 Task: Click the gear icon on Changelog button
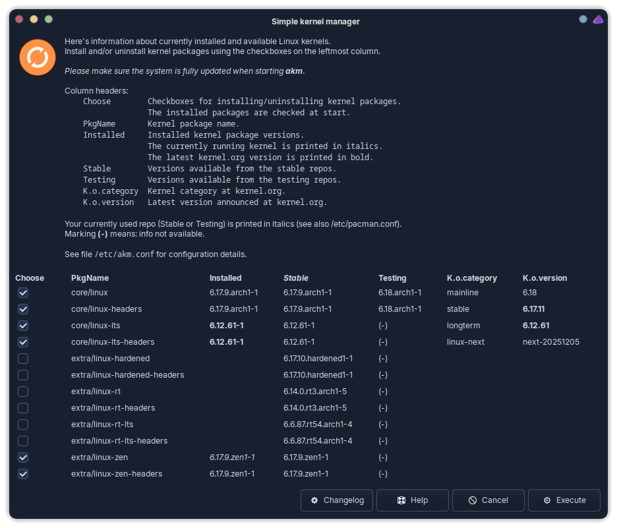coord(314,500)
